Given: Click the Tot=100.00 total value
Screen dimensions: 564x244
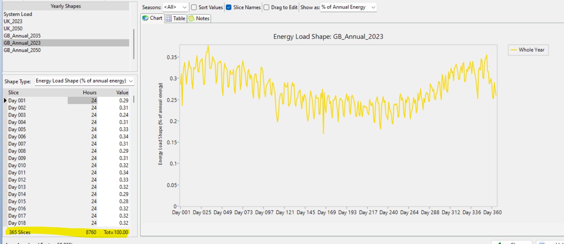Looking at the screenshot, I should point(116,232).
